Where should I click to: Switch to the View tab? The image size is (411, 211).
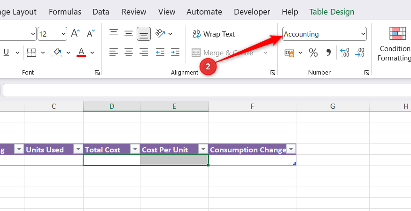tap(167, 12)
